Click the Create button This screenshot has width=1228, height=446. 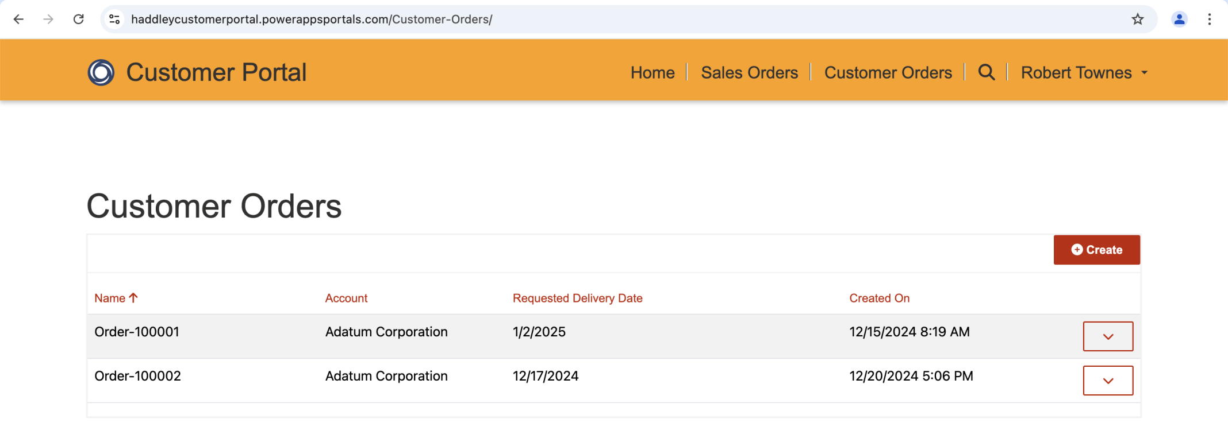[x=1096, y=250]
